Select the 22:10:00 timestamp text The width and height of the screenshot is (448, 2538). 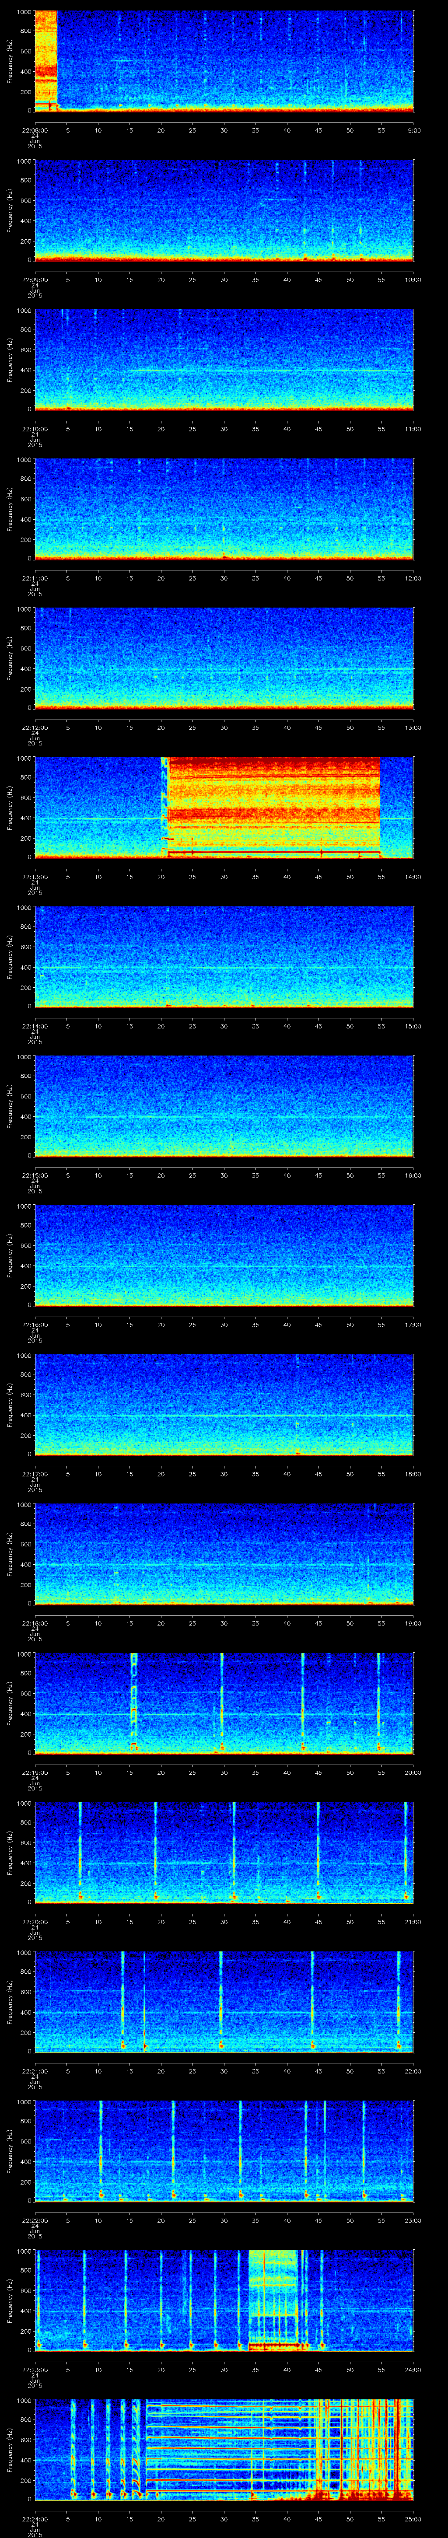35,429
